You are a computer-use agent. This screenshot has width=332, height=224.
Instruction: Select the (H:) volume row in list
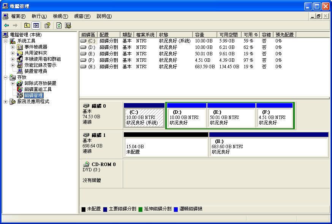pos(92,66)
